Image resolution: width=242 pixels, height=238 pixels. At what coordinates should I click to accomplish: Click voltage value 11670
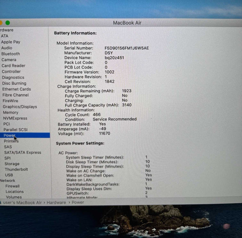click(x=104, y=133)
